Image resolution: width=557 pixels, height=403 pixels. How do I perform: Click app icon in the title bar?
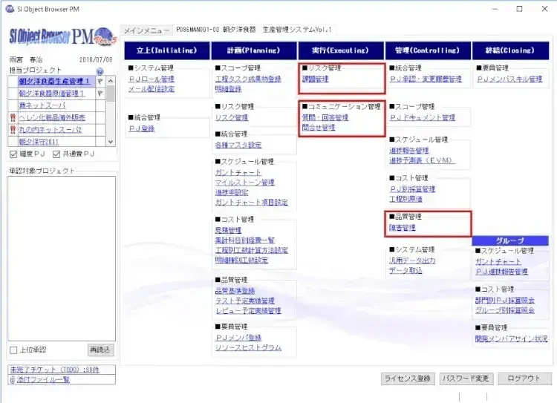click(10, 9)
